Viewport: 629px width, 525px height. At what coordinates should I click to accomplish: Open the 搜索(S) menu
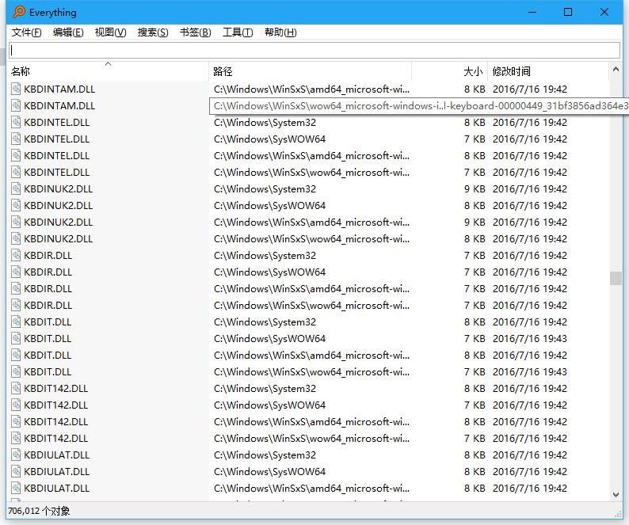(153, 32)
